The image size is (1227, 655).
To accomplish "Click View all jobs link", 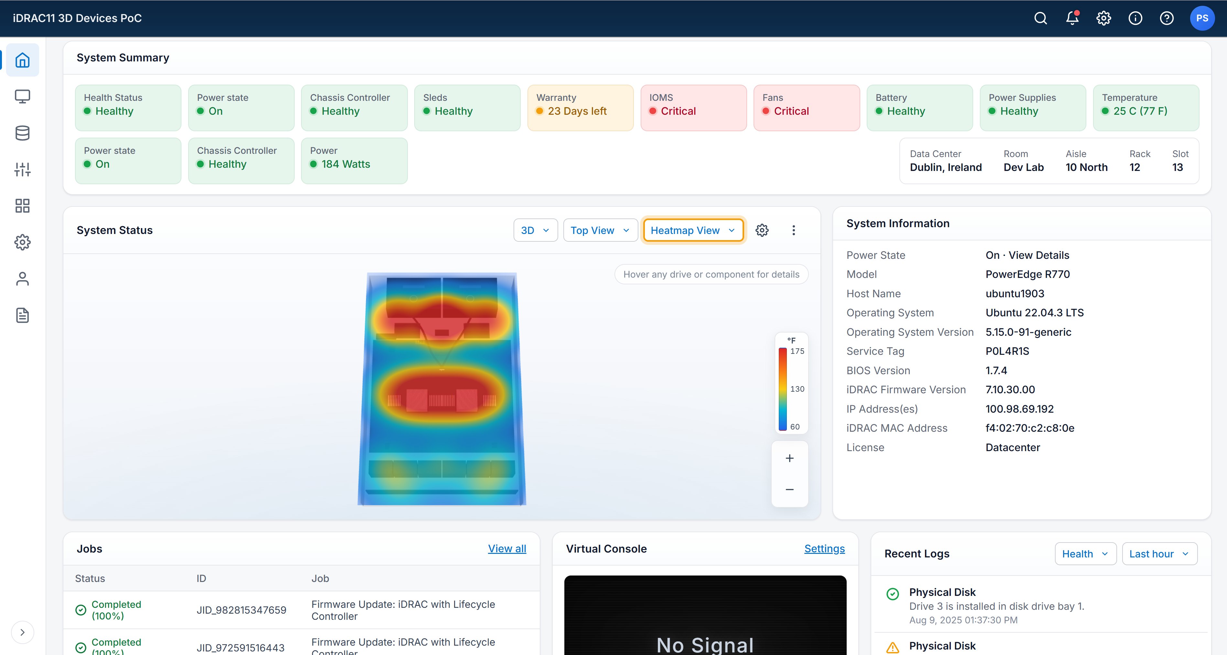I will pos(507,548).
